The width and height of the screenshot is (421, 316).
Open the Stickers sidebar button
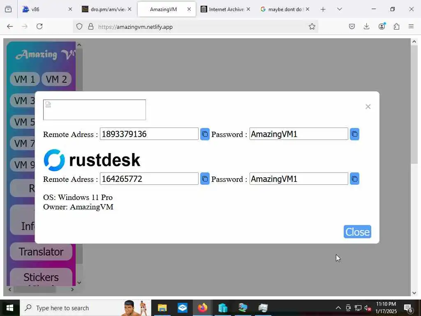[x=41, y=277]
